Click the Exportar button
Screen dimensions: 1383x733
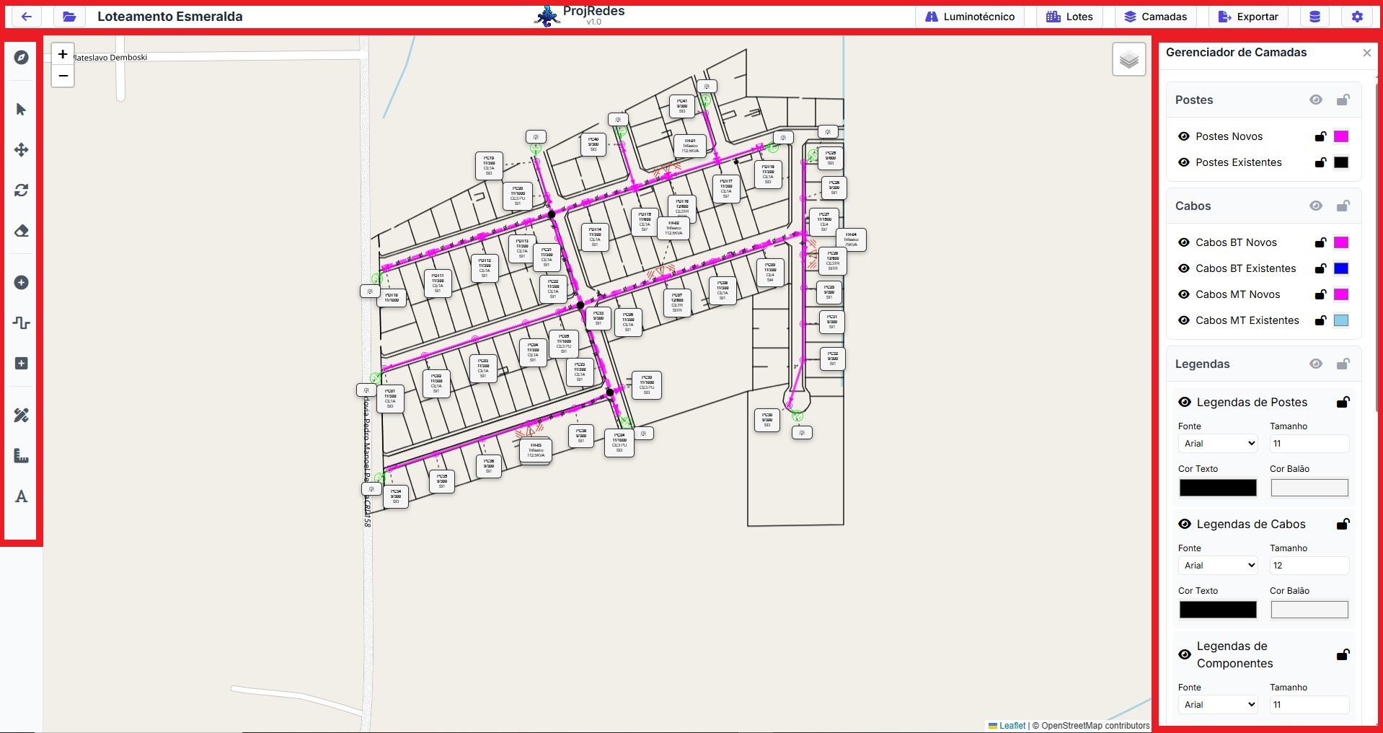(x=1248, y=17)
